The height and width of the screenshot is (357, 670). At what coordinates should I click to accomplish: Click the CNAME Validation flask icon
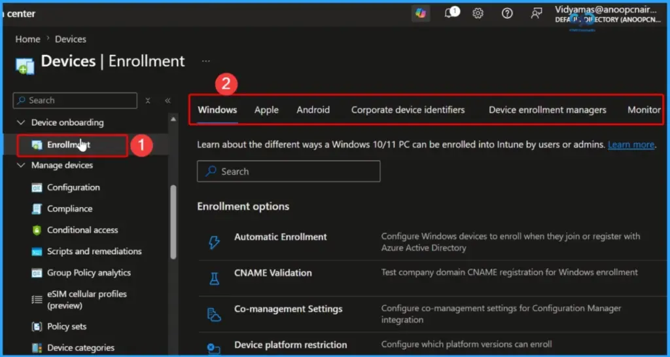[214, 278]
